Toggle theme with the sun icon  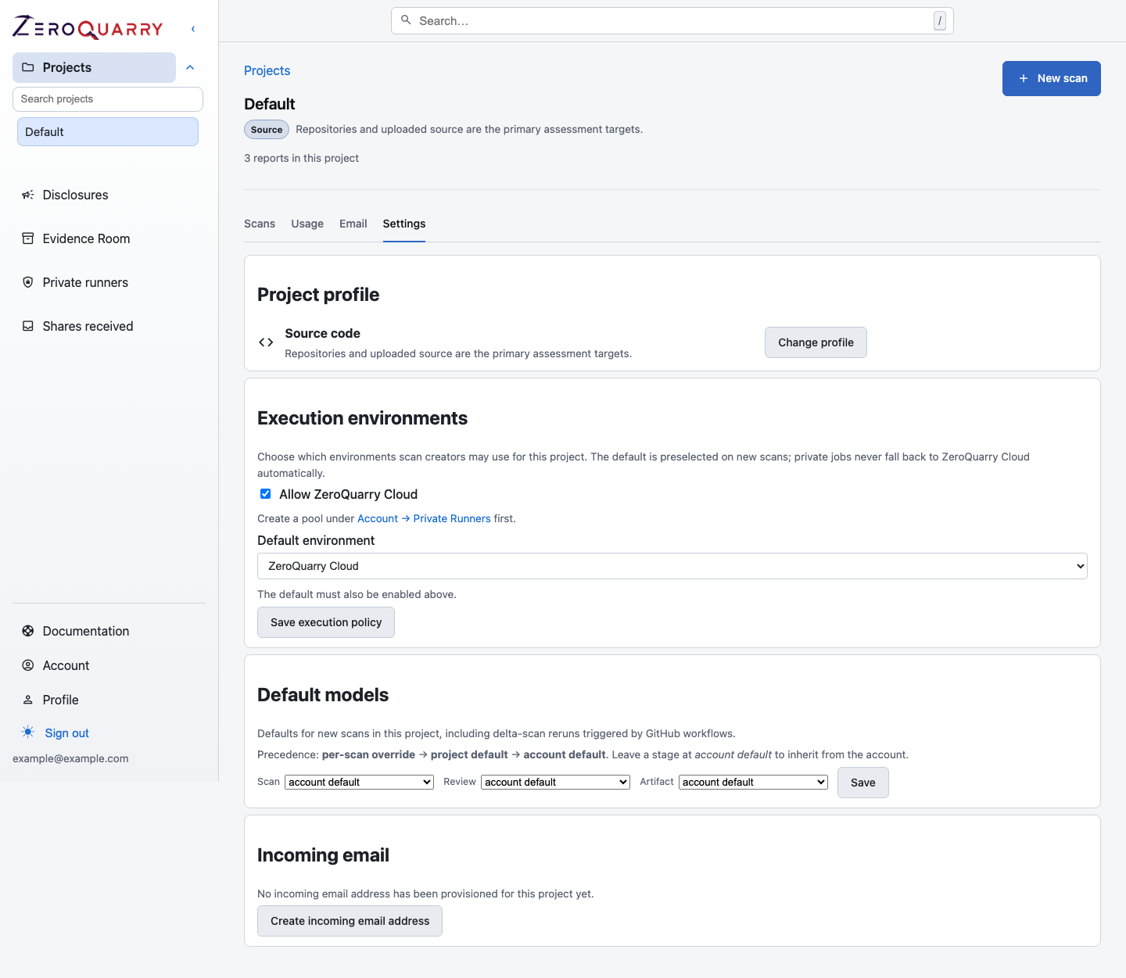click(28, 733)
